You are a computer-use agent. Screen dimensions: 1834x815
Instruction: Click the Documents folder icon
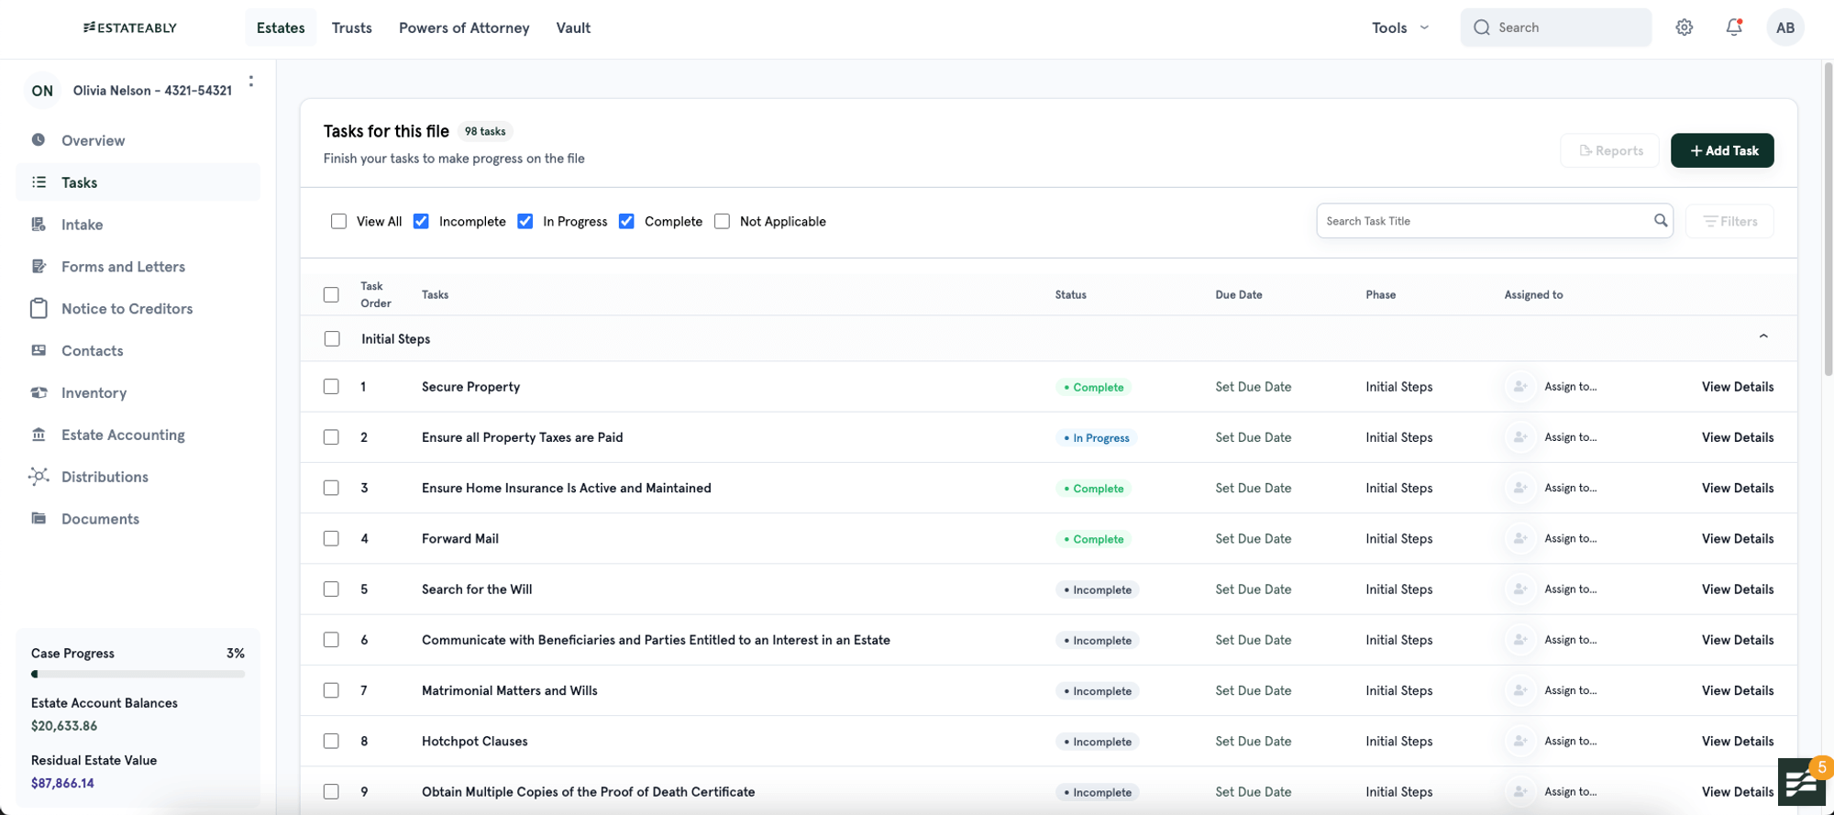click(x=39, y=519)
